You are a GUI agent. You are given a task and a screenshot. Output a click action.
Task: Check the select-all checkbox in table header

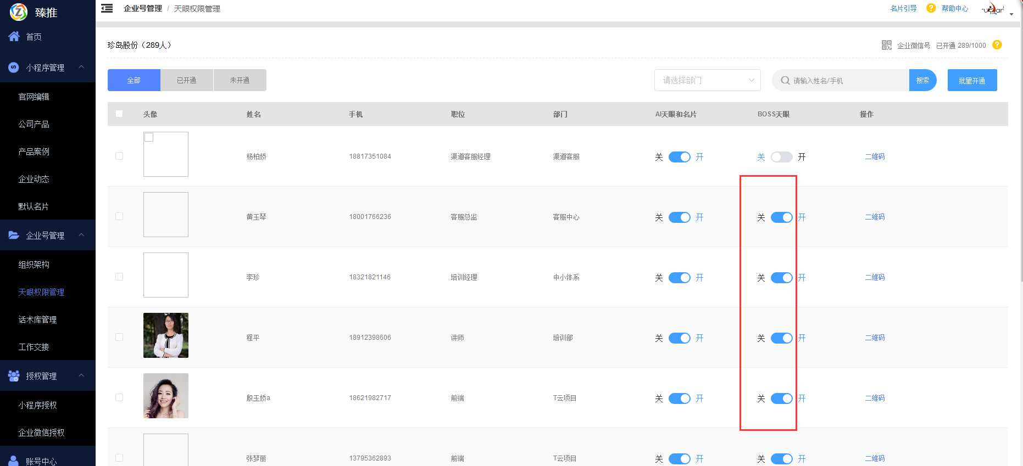click(119, 114)
